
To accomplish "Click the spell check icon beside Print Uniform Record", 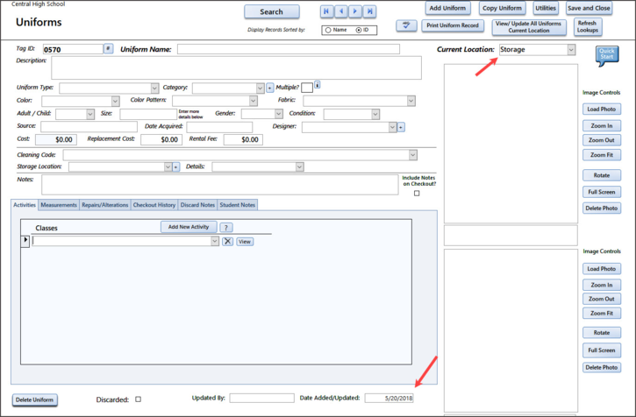I will 406,26.
